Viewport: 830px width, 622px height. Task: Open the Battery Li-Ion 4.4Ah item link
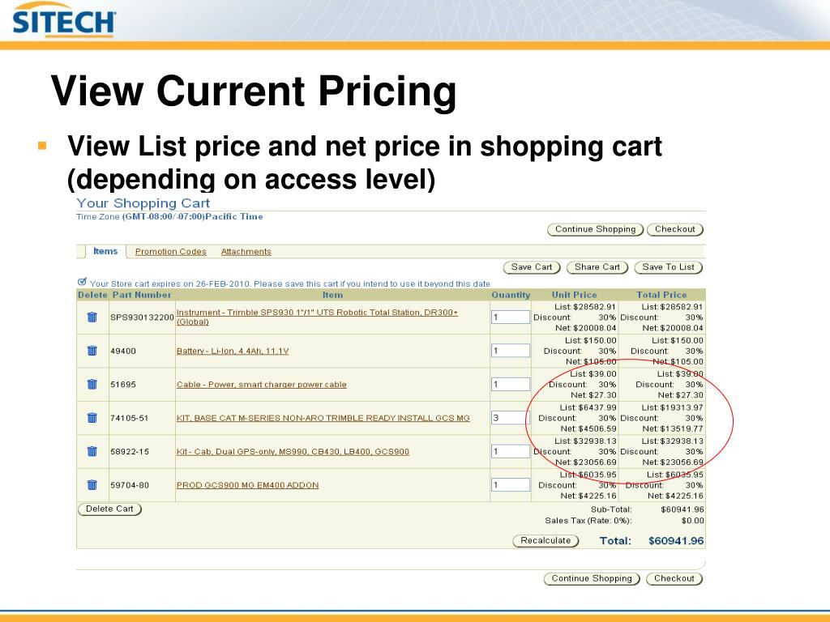pos(233,351)
